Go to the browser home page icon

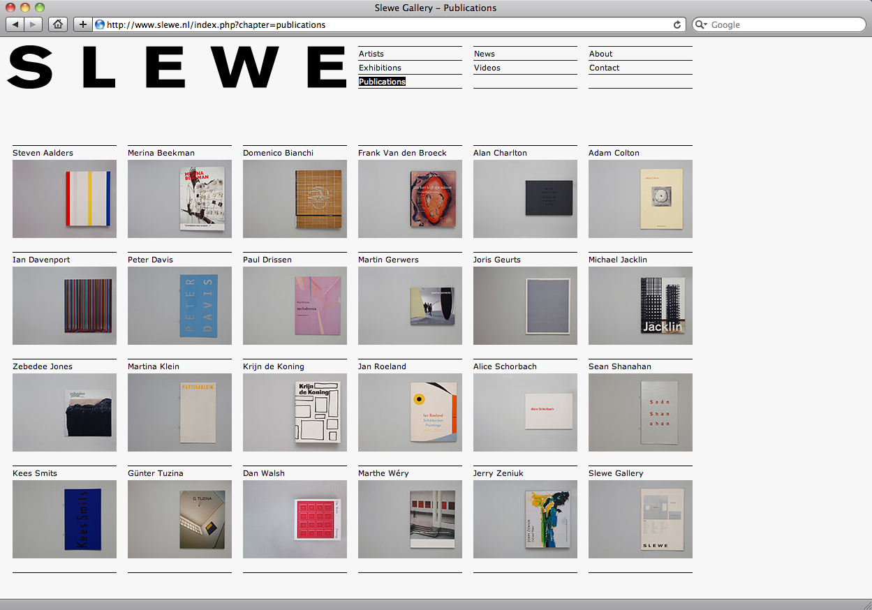coord(59,24)
